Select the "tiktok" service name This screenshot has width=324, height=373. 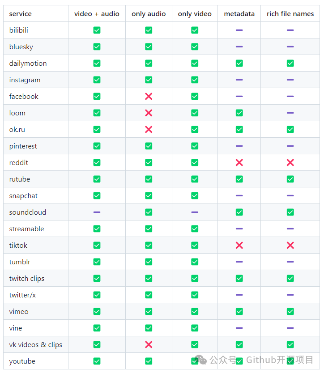click(18, 245)
